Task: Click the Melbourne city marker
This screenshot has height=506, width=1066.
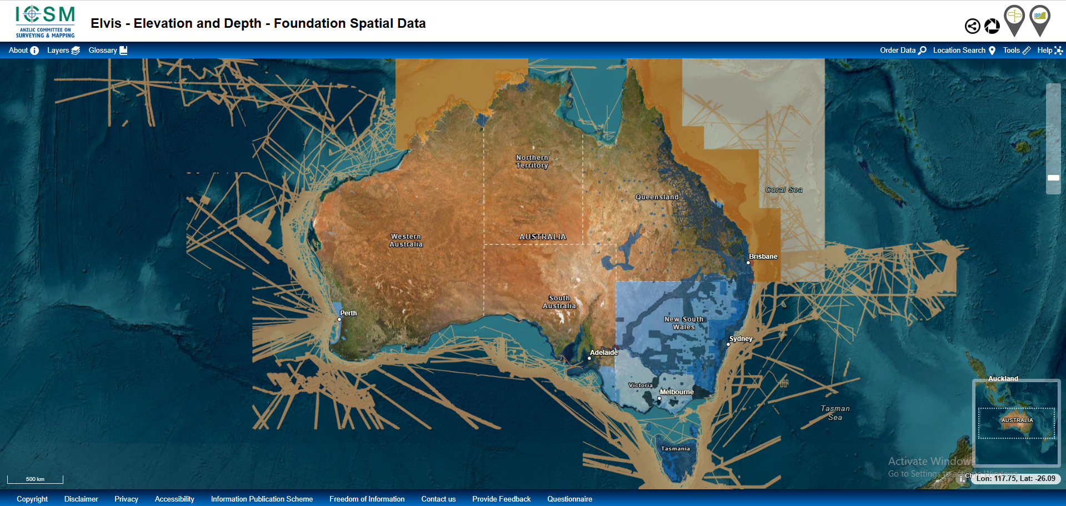Action: tap(659, 398)
